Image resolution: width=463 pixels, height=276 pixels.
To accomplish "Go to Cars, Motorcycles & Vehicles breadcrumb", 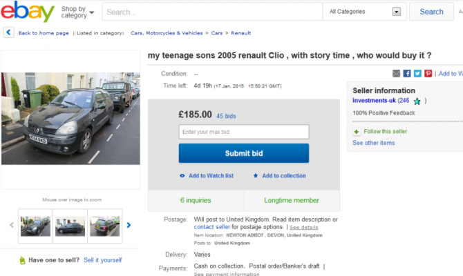I will 166,32.
